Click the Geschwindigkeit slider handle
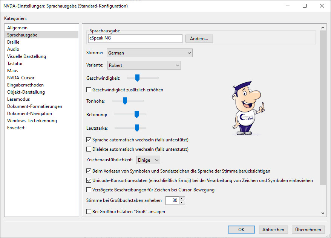The image size is (331, 238). (138, 78)
